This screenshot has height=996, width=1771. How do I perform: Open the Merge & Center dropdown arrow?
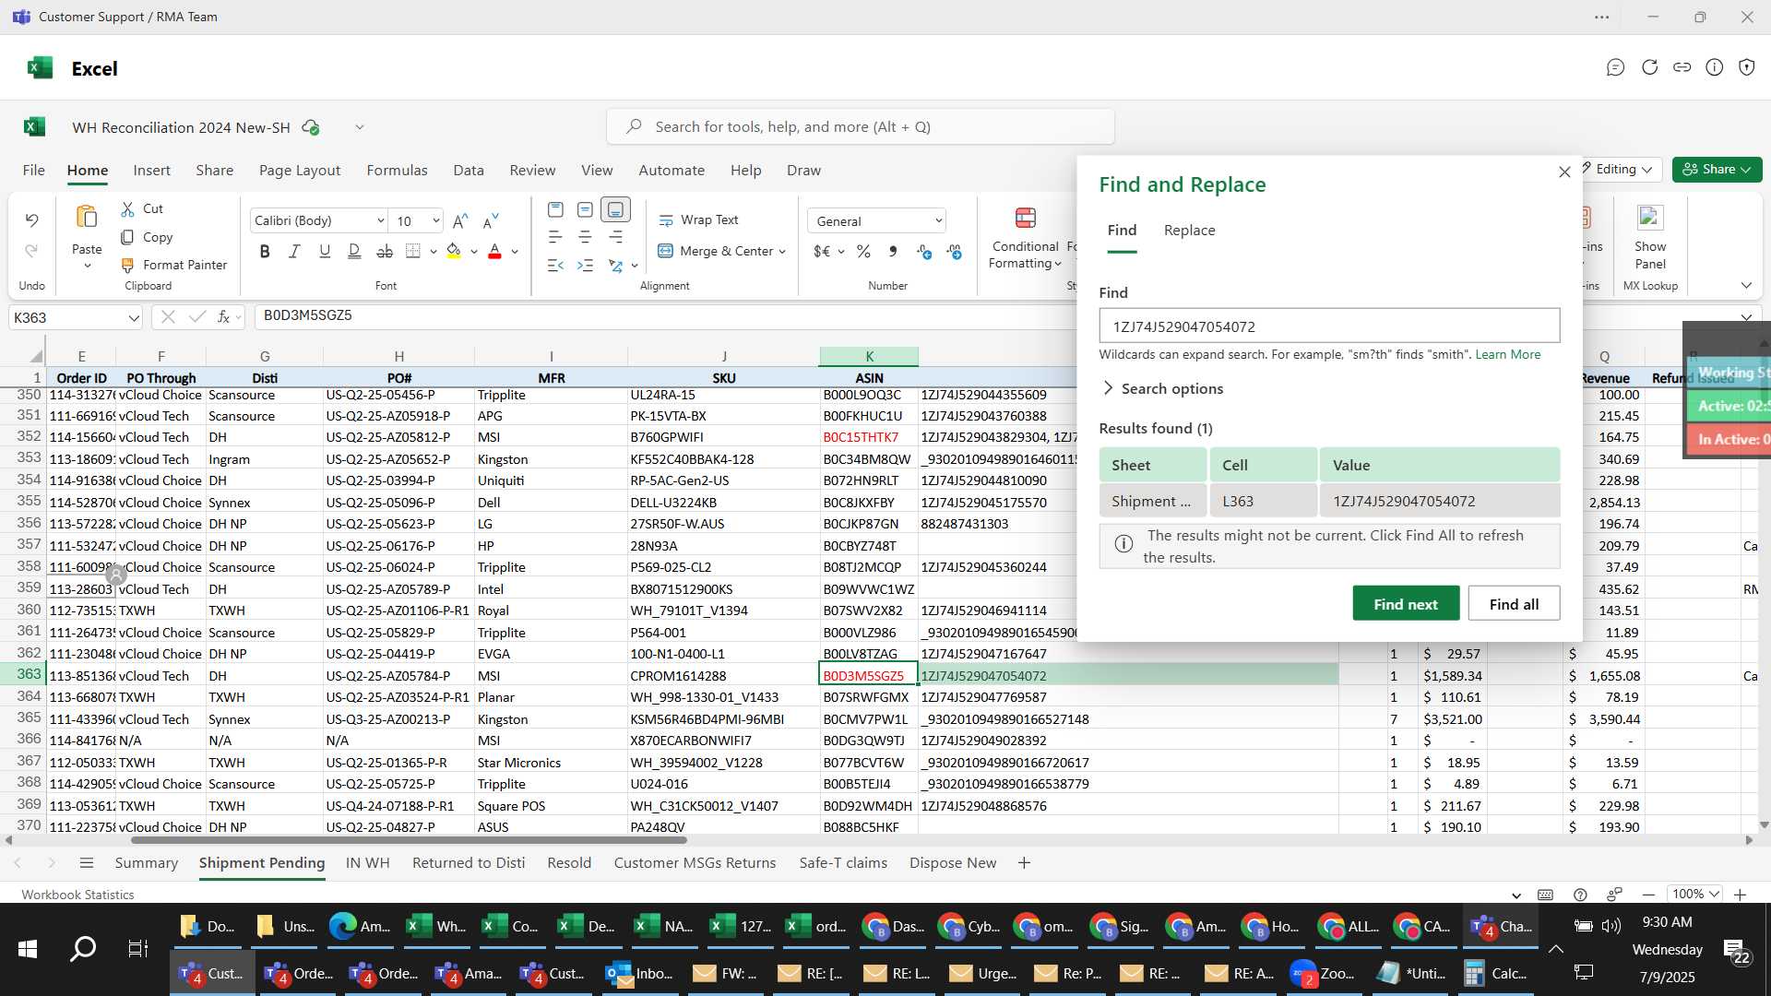coord(782,252)
